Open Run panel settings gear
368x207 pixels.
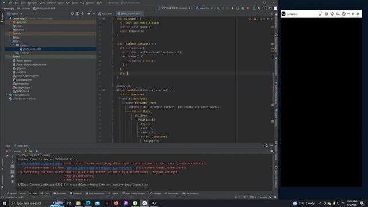(266, 145)
